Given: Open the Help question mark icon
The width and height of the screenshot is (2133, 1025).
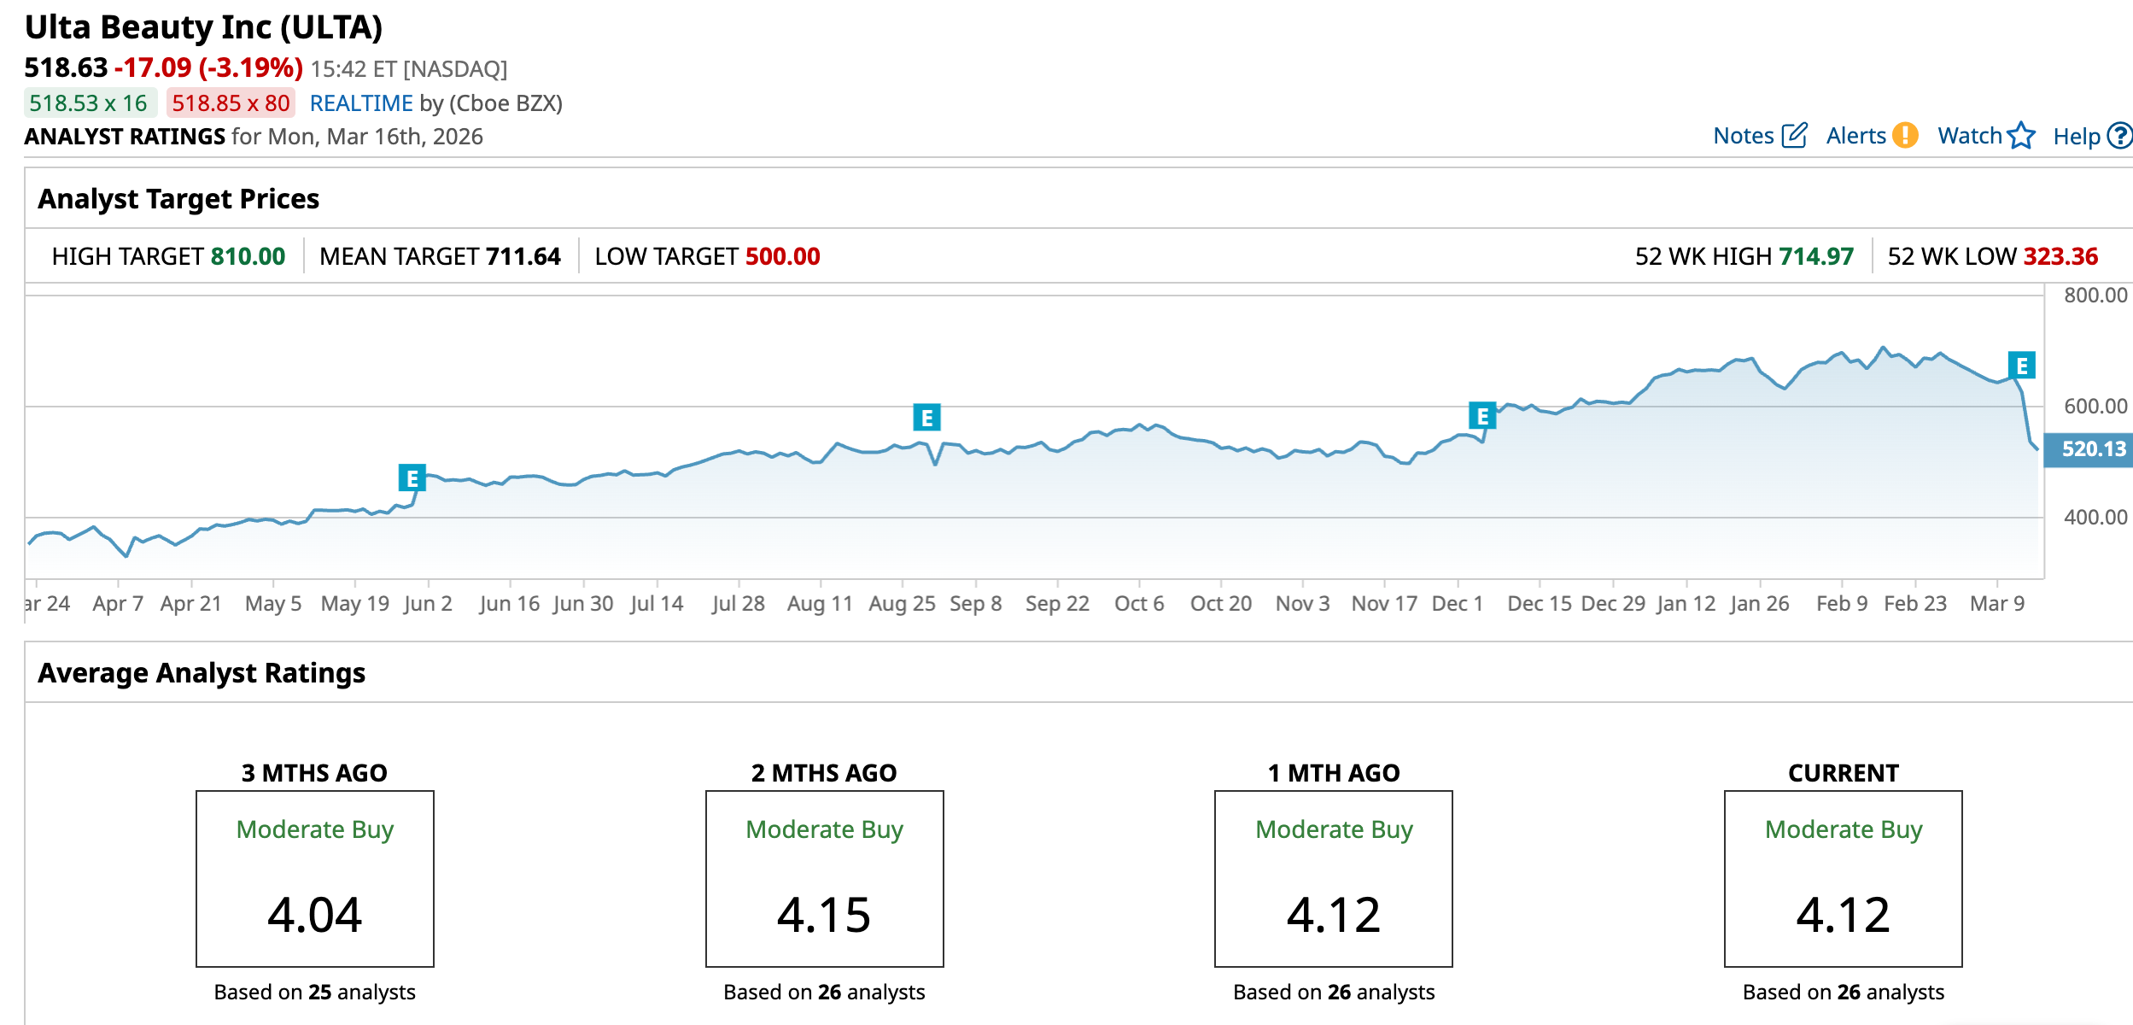Looking at the screenshot, I should coord(2118,136).
